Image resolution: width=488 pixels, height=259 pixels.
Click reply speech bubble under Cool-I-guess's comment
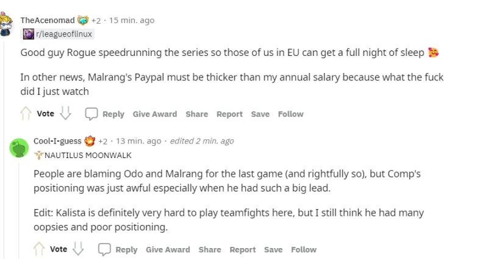tap(104, 249)
